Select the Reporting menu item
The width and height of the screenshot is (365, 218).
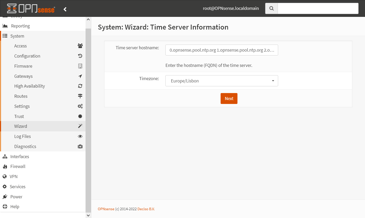pos(20,26)
